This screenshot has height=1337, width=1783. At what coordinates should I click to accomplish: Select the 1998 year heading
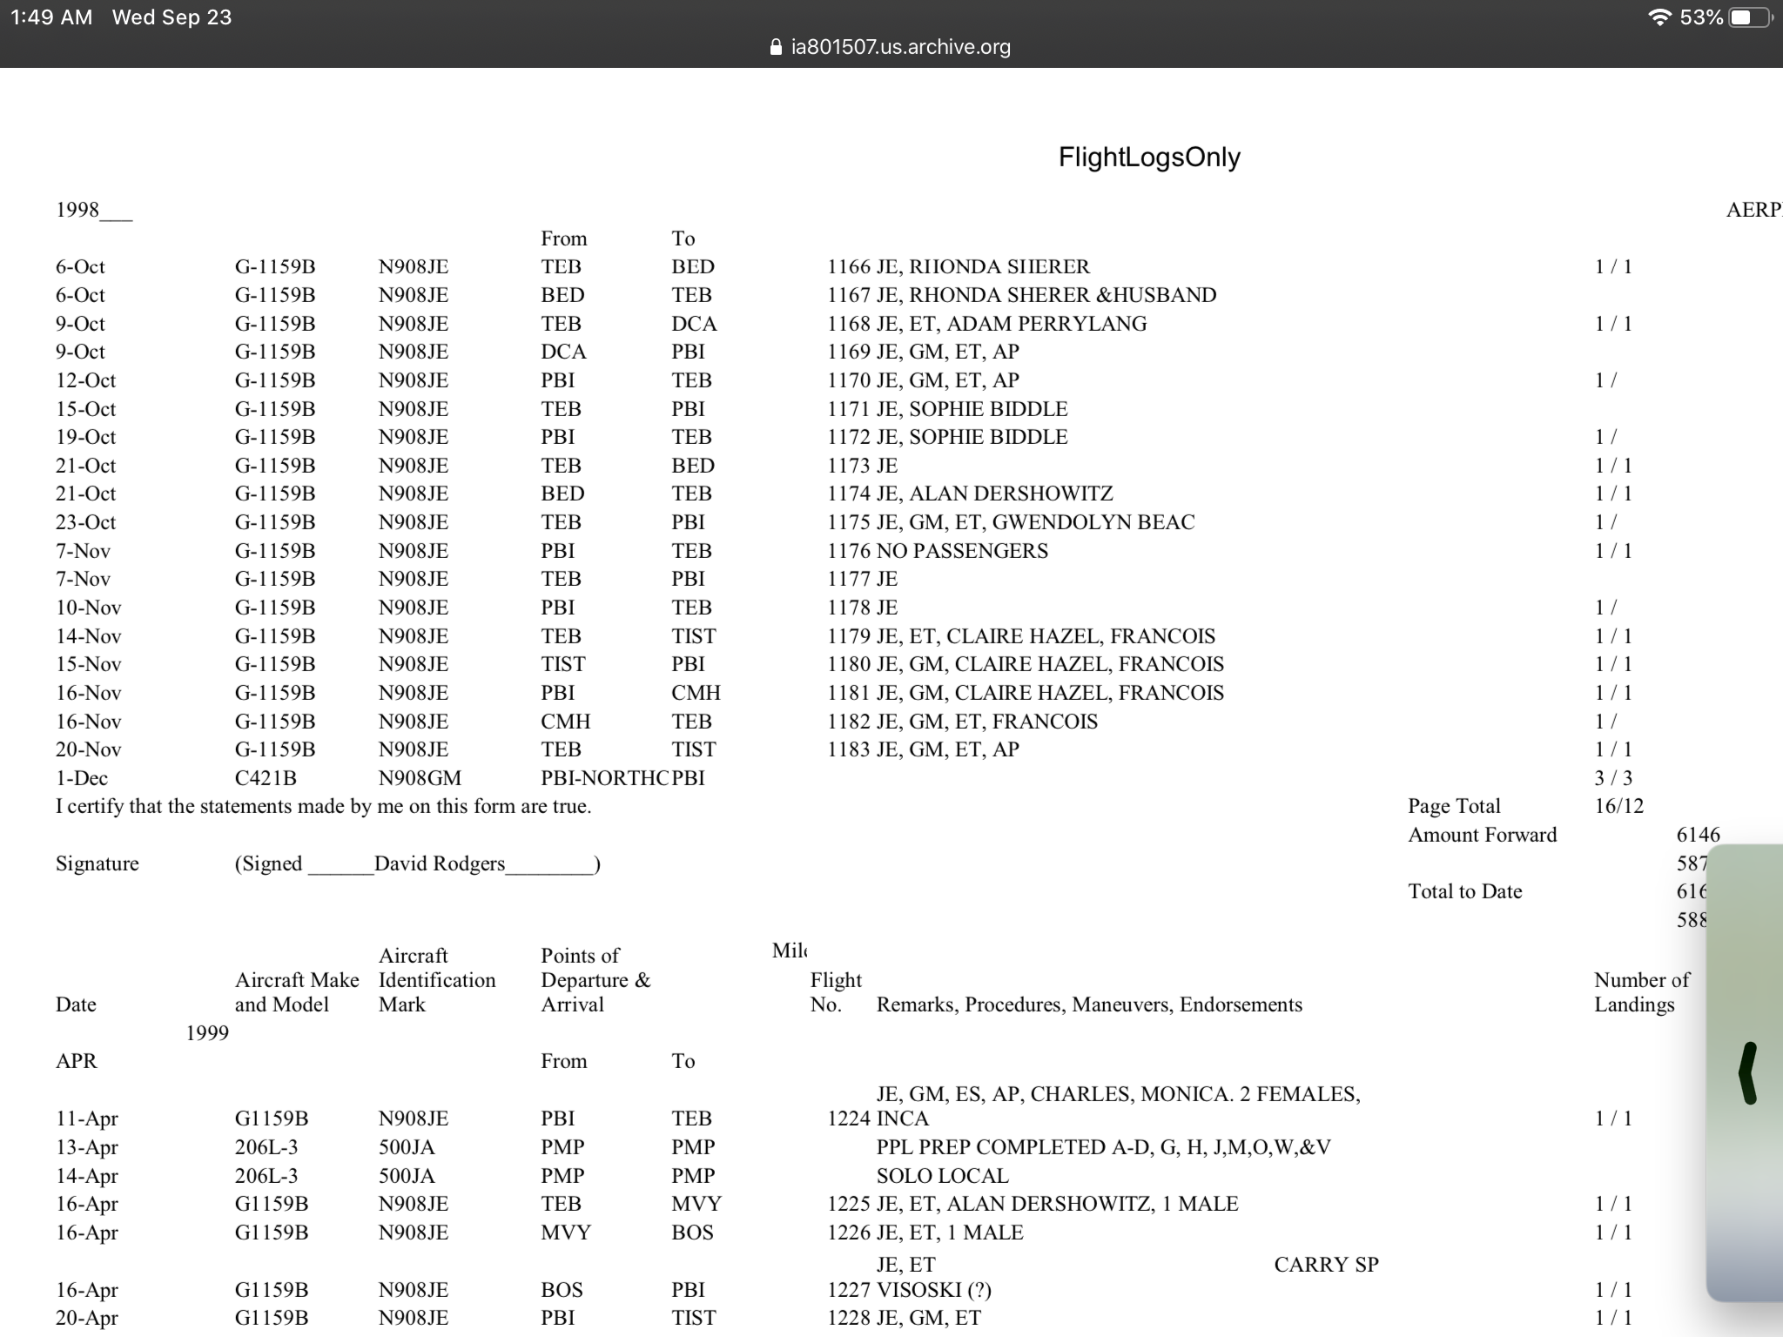93,210
